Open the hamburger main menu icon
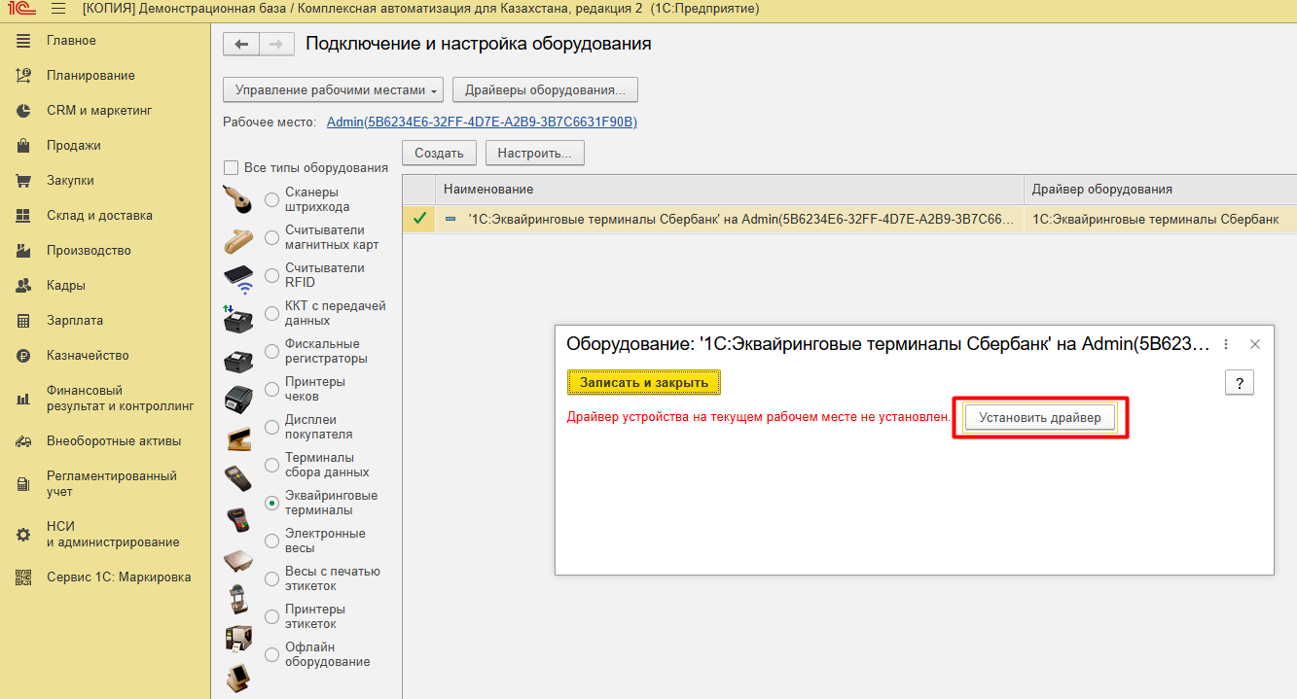This screenshot has height=699, width=1297. tap(57, 9)
